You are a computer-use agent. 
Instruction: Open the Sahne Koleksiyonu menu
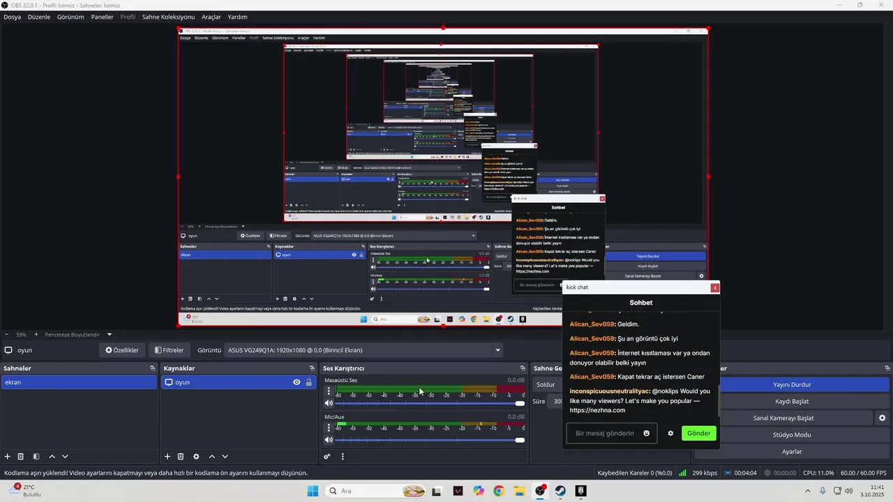click(168, 17)
